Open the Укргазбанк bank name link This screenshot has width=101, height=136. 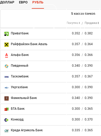[x=19, y=87]
